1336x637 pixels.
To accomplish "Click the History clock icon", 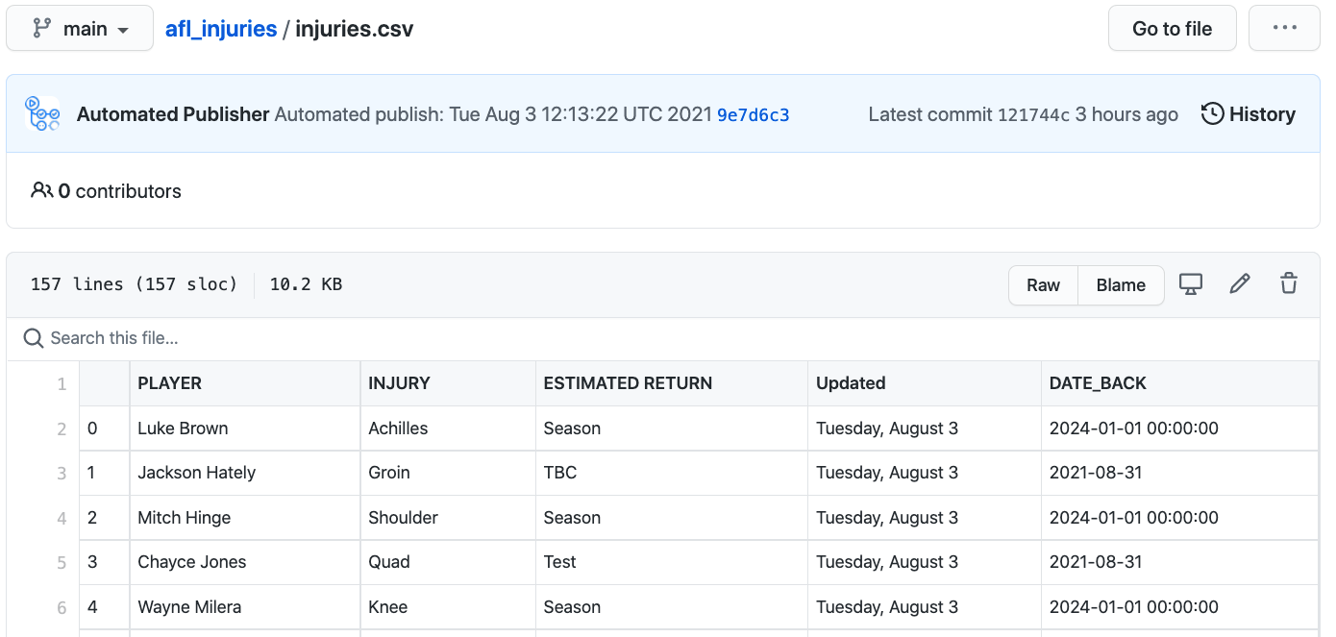I will tap(1213, 114).
